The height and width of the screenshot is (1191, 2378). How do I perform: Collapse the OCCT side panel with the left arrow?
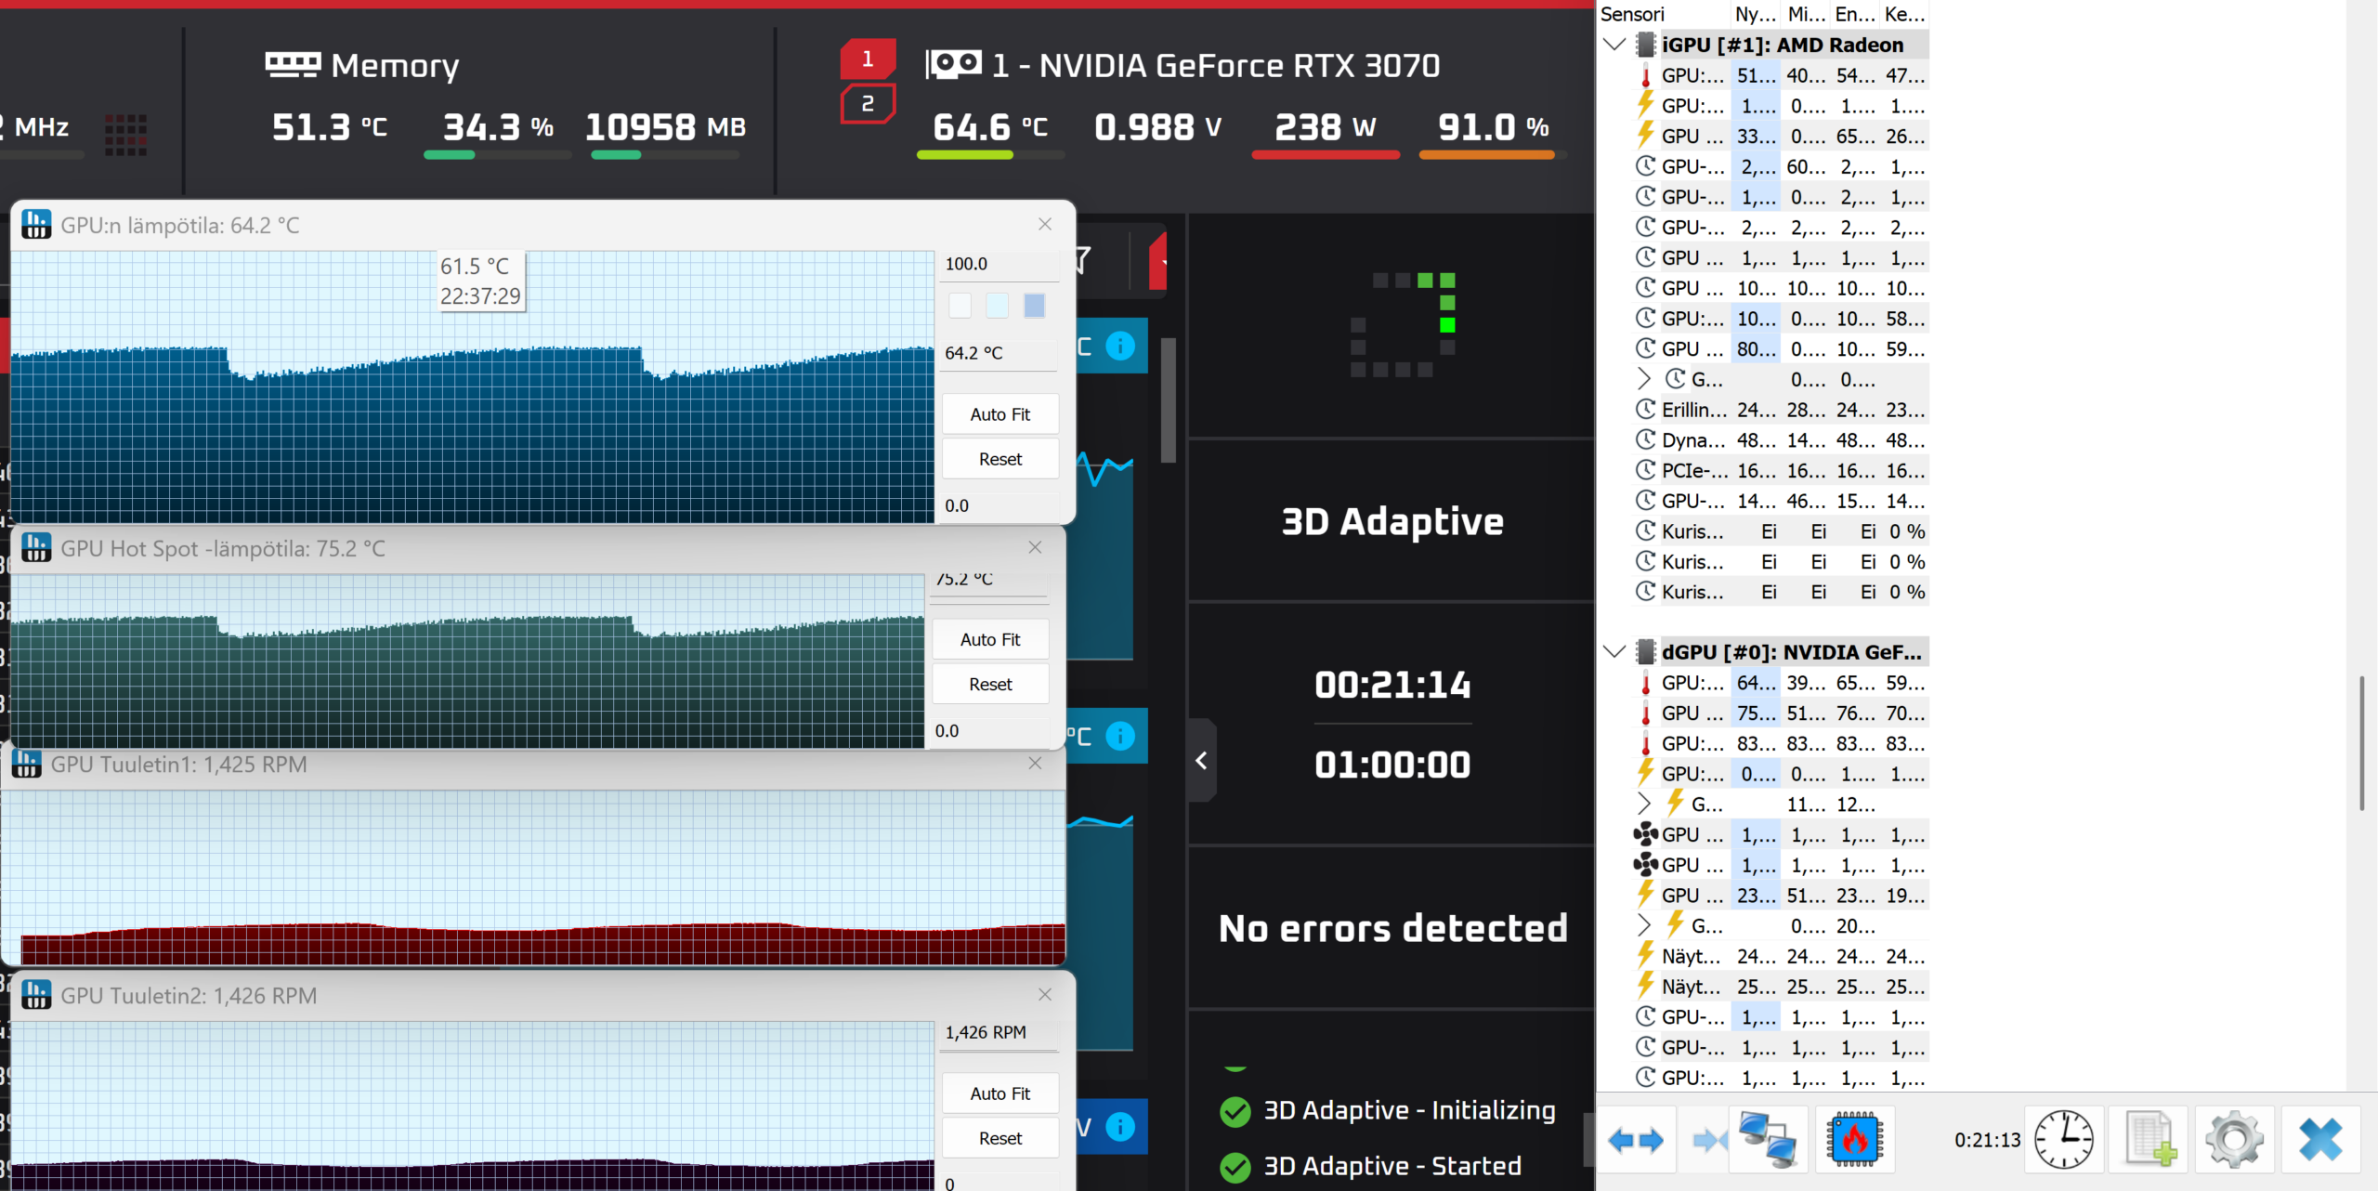(1202, 761)
